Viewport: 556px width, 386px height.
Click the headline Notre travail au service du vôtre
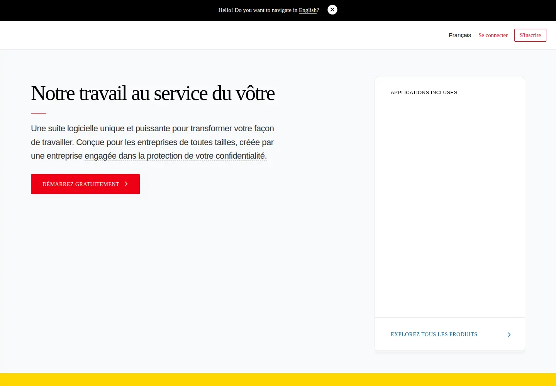153,93
